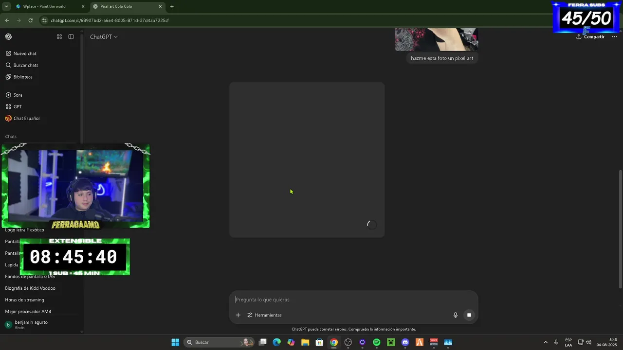Click the generating image placeholder
The height and width of the screenshot is (350, 623).
[307, 159]
